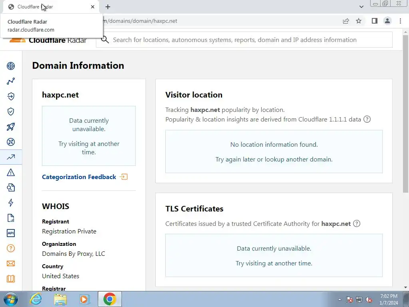Open the document magnifier URL scanner icon

pyautogui.click(x=11, y=187)
